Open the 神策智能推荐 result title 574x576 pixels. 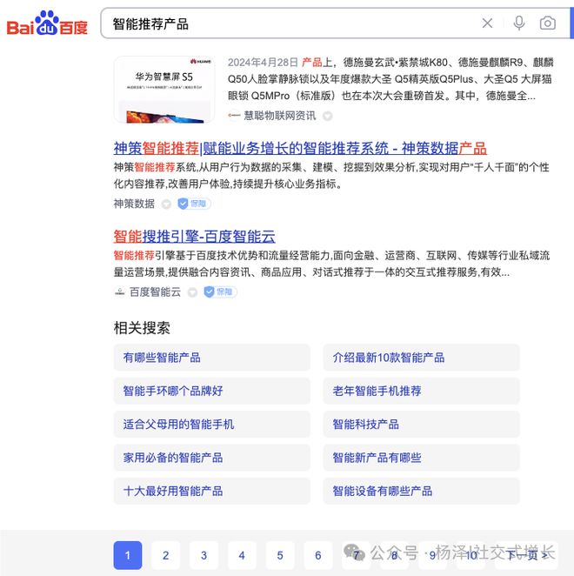coord(300,149)
